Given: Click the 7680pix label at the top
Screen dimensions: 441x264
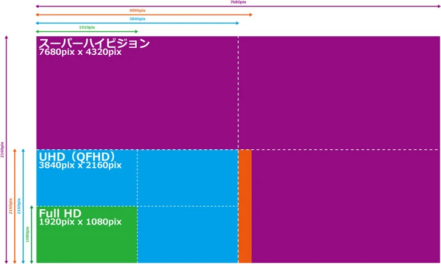Looking at the screenshot, I should [238, 3].
